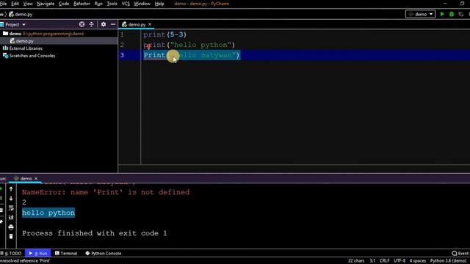Image resolution: width=470 pixels, height=264 pixels.
Task: Rerun demo using green arrow in Run panel
Action: pyautogui.click(x=1, y=189)
